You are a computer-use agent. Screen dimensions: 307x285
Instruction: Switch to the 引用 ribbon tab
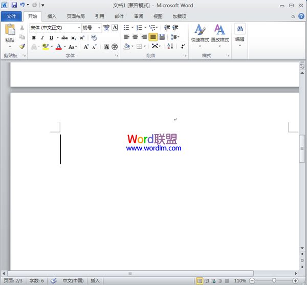(100, 16)
